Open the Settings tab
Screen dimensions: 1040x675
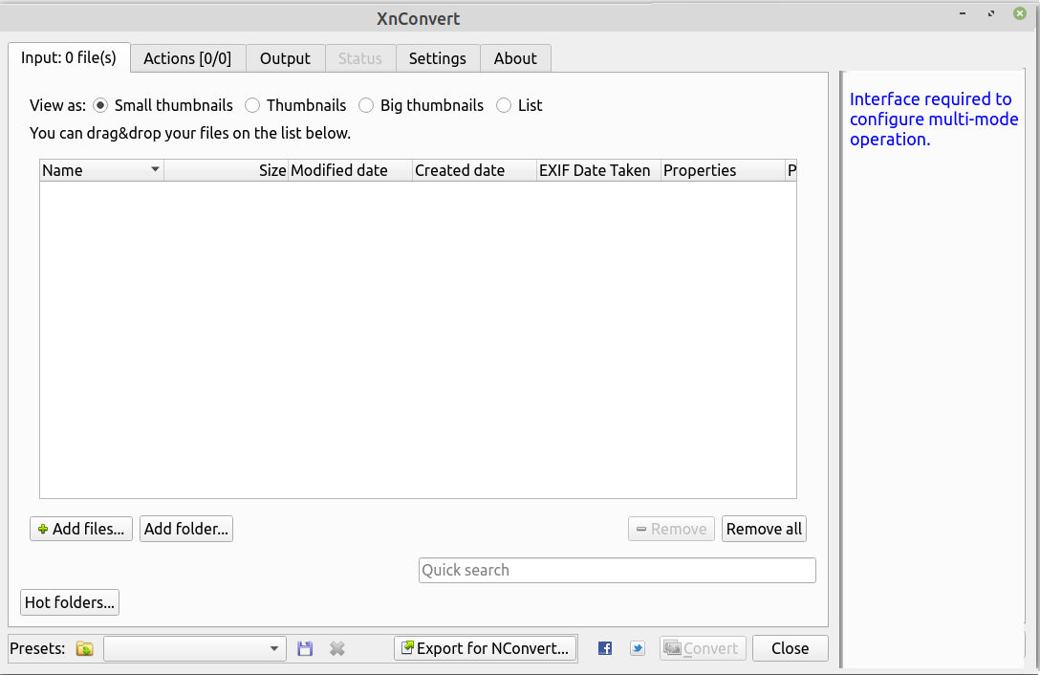(x=438, y=58)
